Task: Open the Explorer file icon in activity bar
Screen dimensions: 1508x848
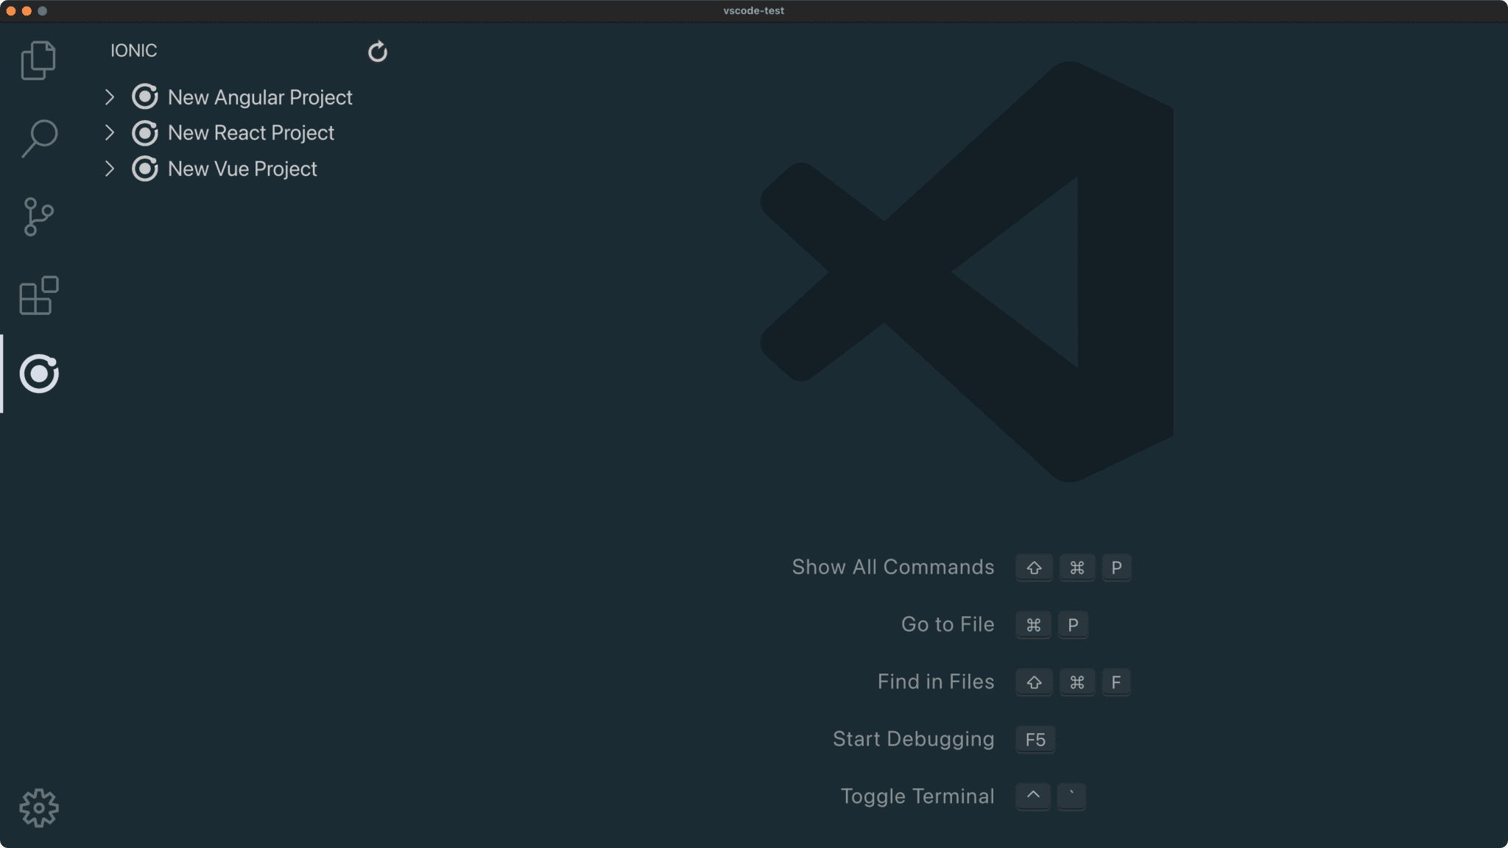Action: tap(38, 60)
